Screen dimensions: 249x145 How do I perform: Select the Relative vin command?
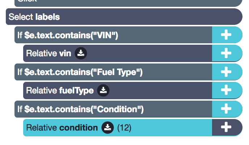tap(118, 53)
